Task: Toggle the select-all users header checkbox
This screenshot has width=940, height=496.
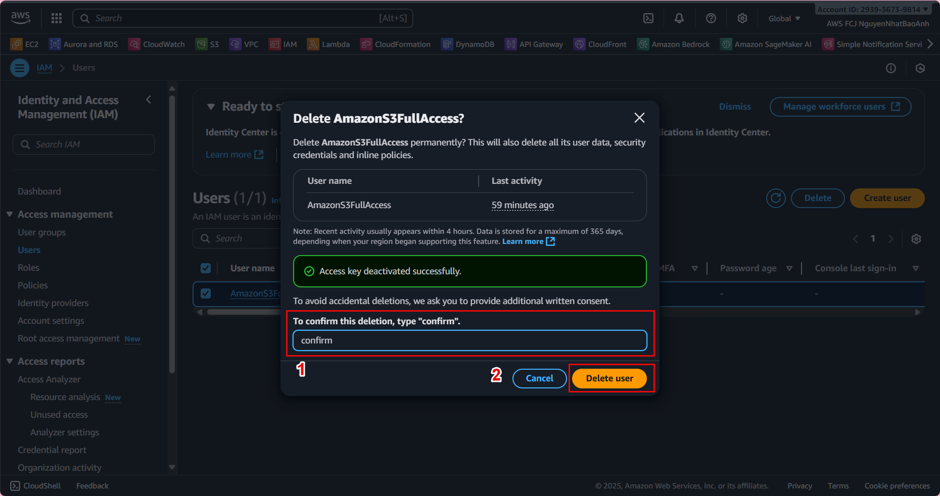Action: click(x=206, y=268)
